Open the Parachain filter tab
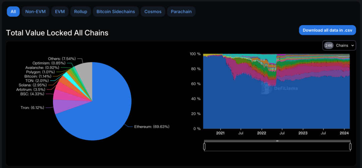The image size is (362, 168). click(x=181, y=11)
